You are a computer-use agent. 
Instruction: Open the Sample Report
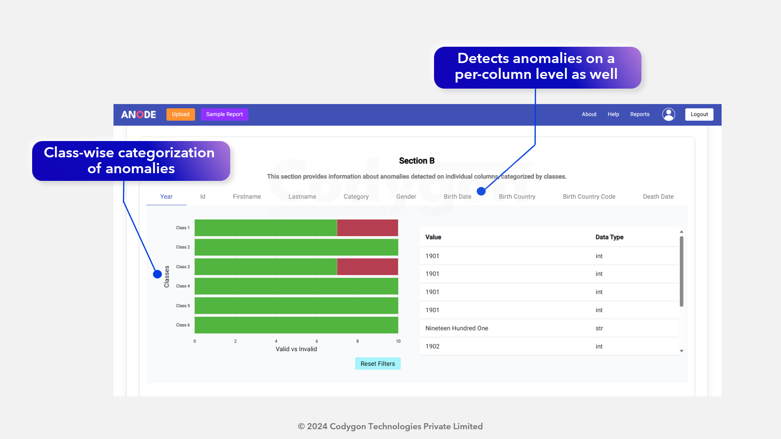click(224, 114)
